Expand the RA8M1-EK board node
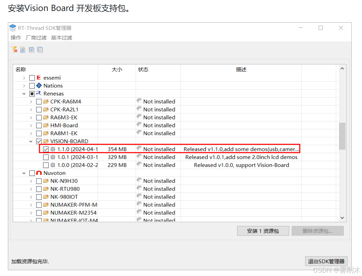 coord(31,133)
